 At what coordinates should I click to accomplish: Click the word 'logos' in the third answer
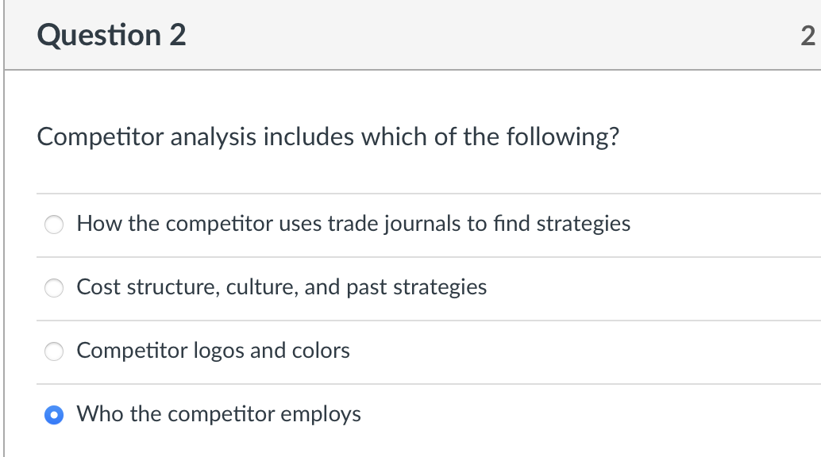pos(219,351)
